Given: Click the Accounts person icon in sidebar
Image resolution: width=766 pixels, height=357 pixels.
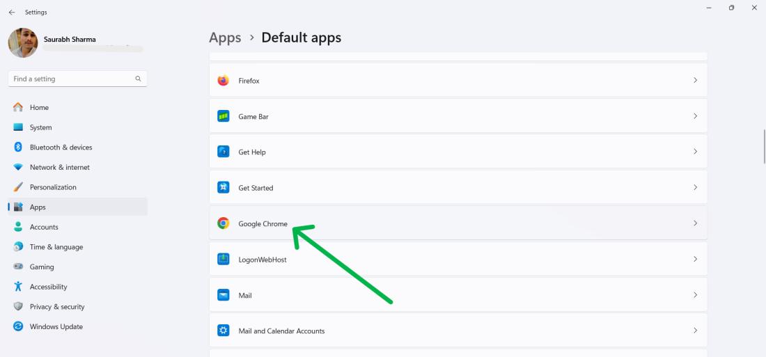Looking at the screenshot, I should click(x=18, y=227).
